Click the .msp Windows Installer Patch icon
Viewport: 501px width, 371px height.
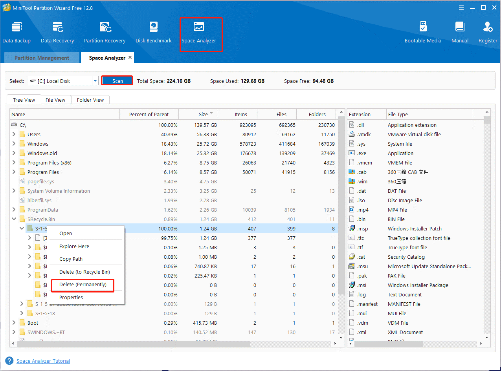click(352, 228)
